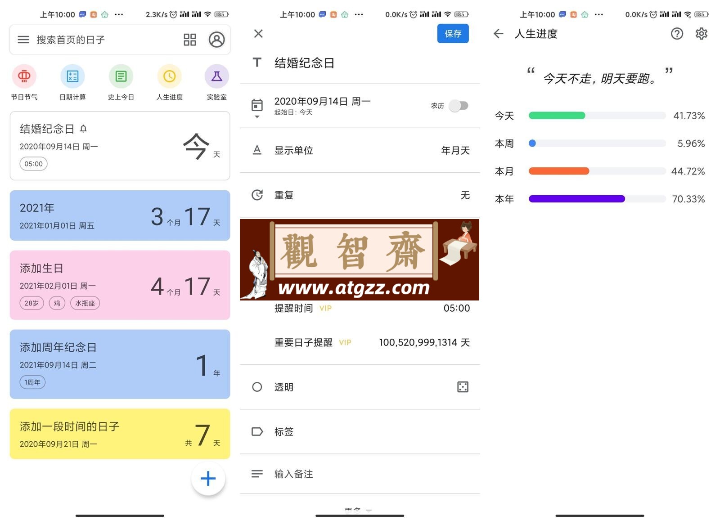Randomize color with the dice icon
Image resolution: width=720 pixels, height=520 pixels.
coord(463,387)
